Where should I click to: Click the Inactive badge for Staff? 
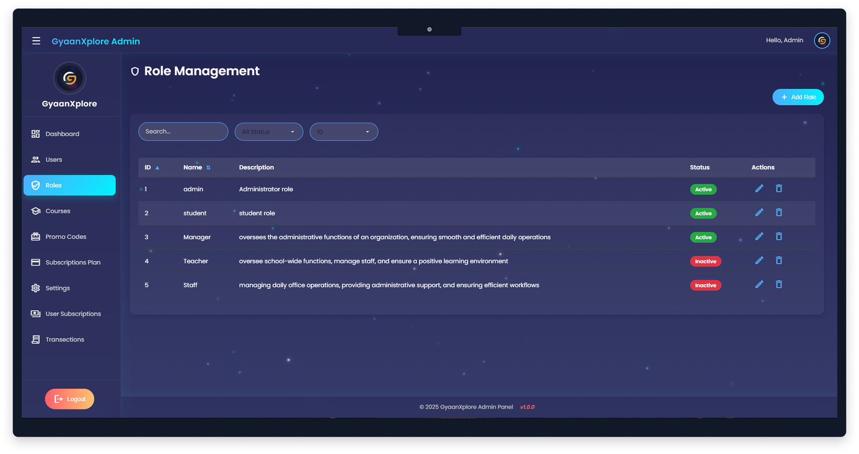[705, 285]
